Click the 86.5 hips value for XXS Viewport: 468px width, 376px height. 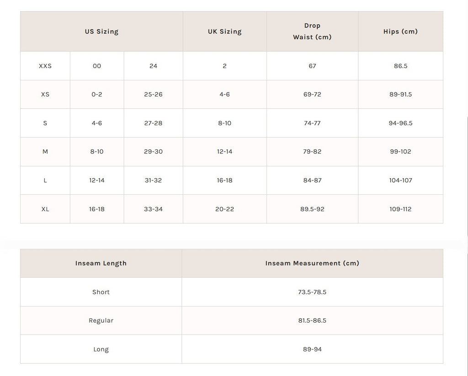click(x=400, y=66)
